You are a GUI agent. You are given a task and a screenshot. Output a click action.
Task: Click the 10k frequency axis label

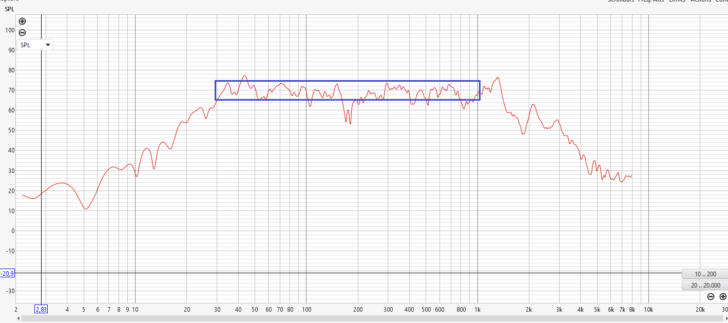pyautogui.click(x=648, y=309)
